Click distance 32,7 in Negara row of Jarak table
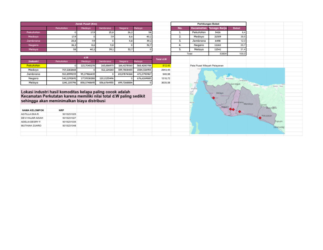The width and height of the screenshot is (323, 250). [143, 45]
